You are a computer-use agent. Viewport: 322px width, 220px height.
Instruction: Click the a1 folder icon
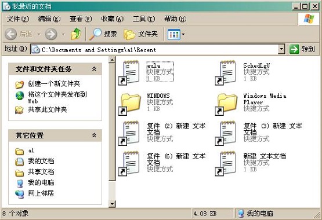[20, 151]
